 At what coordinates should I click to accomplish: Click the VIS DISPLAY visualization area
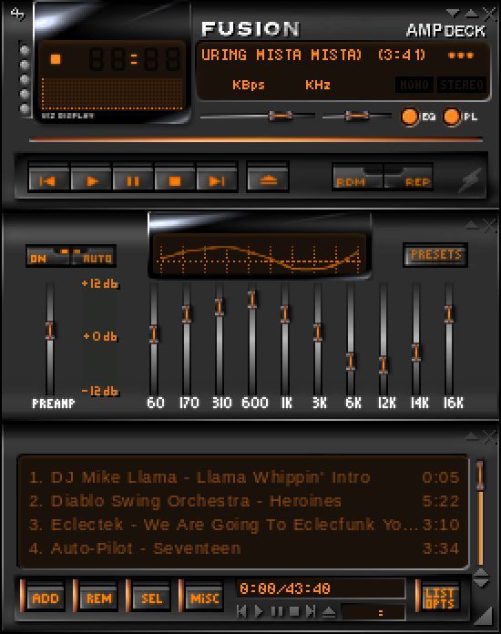click(x=112, y=94)
